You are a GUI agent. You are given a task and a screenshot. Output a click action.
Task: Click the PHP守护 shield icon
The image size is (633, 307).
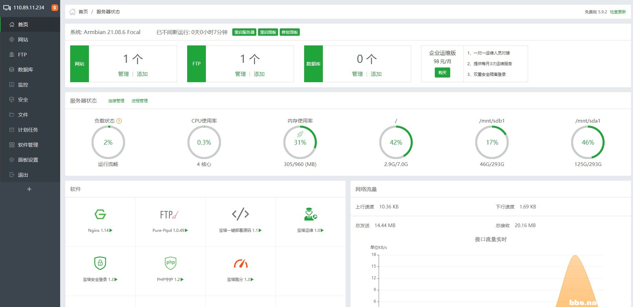[170, 263]
